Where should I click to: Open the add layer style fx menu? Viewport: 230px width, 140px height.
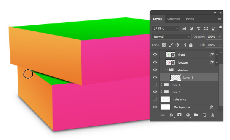[x=172, y=115]
